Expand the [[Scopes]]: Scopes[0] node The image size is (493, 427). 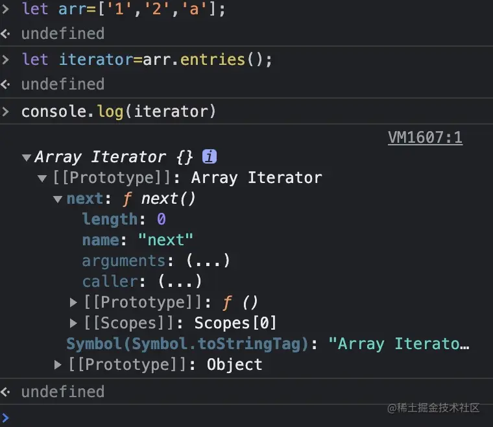[x=73, y=323]
